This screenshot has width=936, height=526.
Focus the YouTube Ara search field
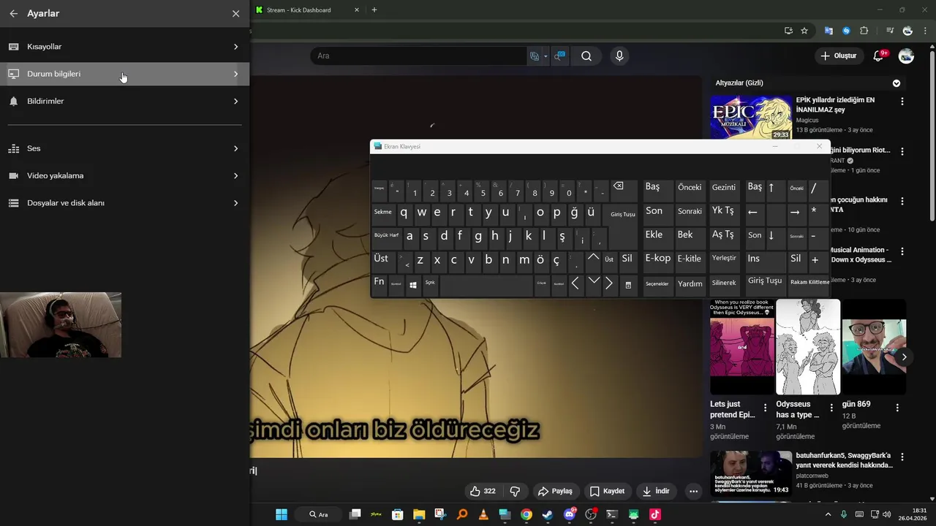(x=418, y=56)
